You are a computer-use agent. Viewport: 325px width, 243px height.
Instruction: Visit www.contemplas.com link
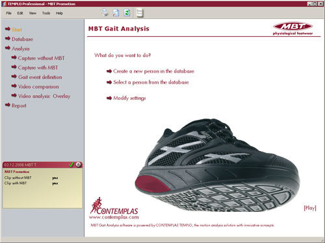(x=114, y=217)
